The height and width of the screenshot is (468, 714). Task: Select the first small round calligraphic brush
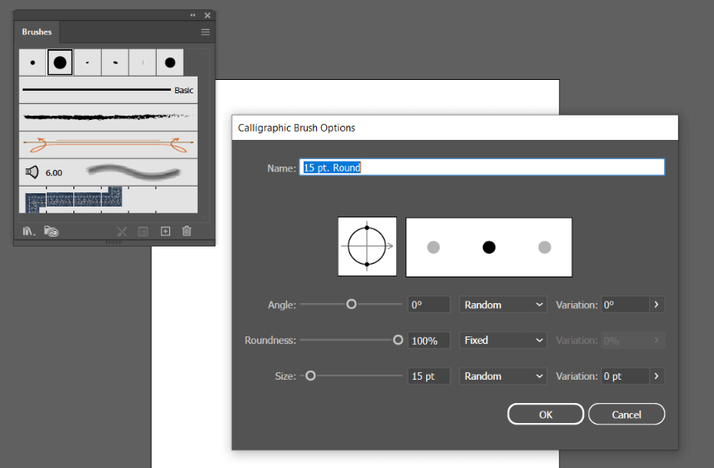click(x=33, y=62)
